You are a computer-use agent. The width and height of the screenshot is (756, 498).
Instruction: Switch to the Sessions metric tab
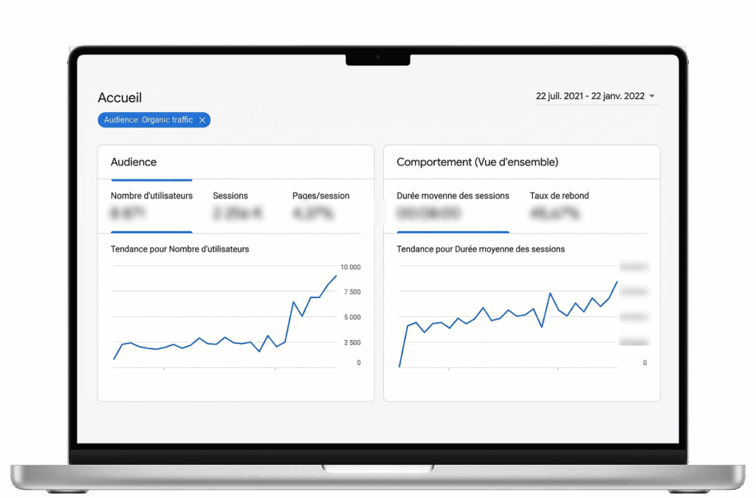pos(230,196)
